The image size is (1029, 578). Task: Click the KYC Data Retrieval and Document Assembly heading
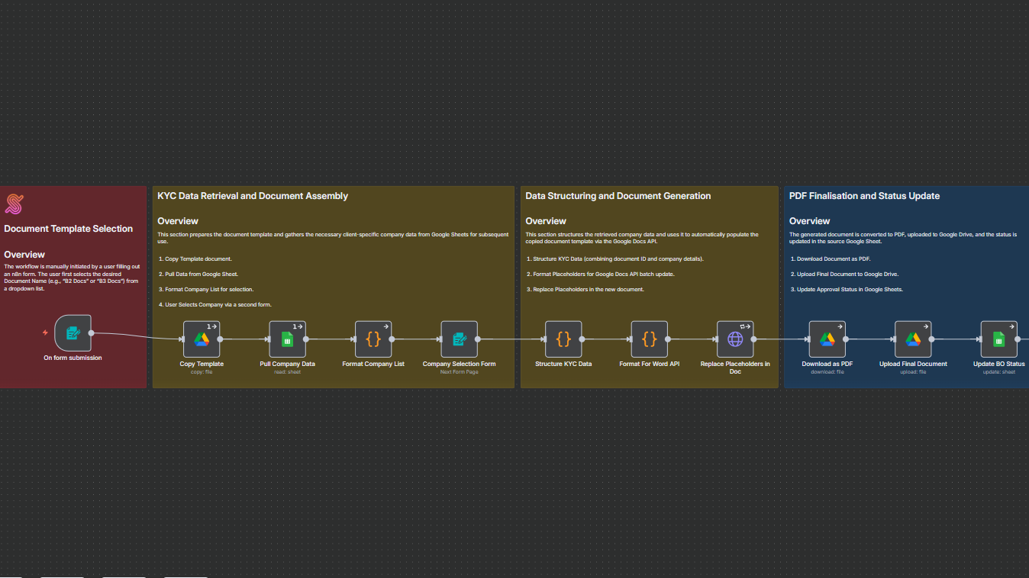(x=253, y=195)
